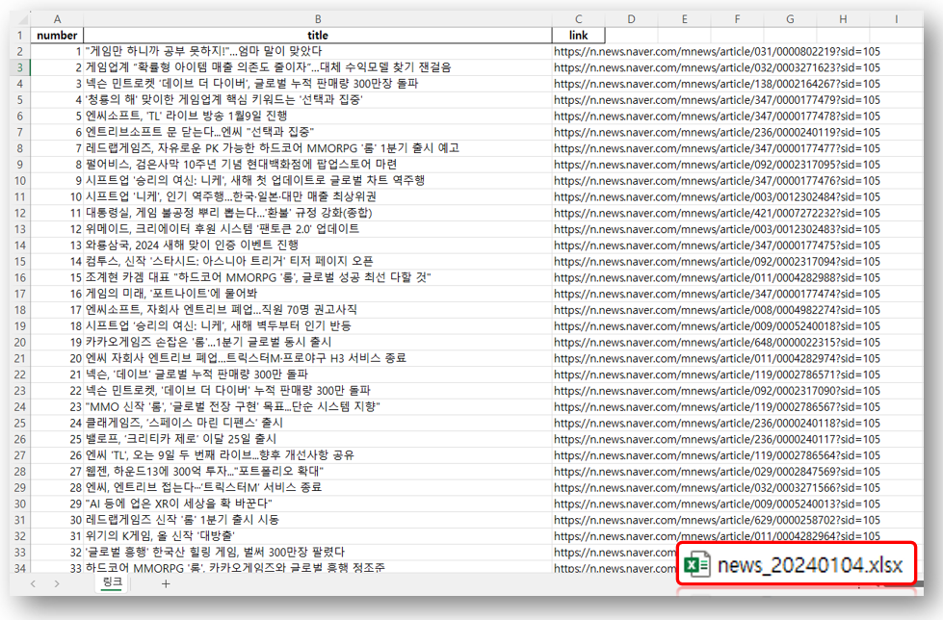The width and height of the screenshot is (943, 620).
Task: Click the 'title' header cell
Action: (x=318, y=35)
